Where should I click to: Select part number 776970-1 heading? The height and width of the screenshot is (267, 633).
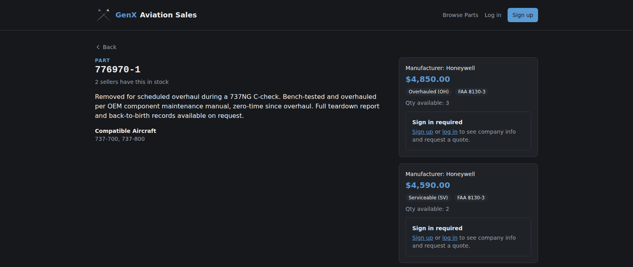click(x=118, y=70)
